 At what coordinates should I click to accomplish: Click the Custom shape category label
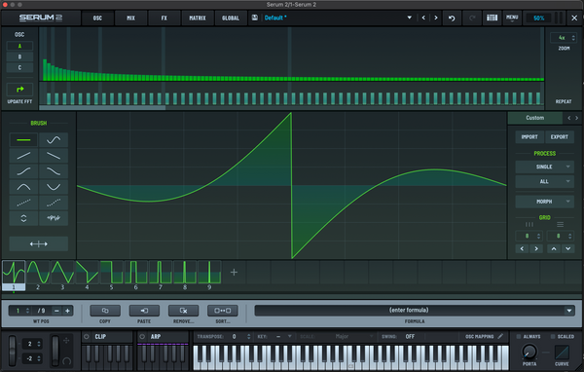534,118
